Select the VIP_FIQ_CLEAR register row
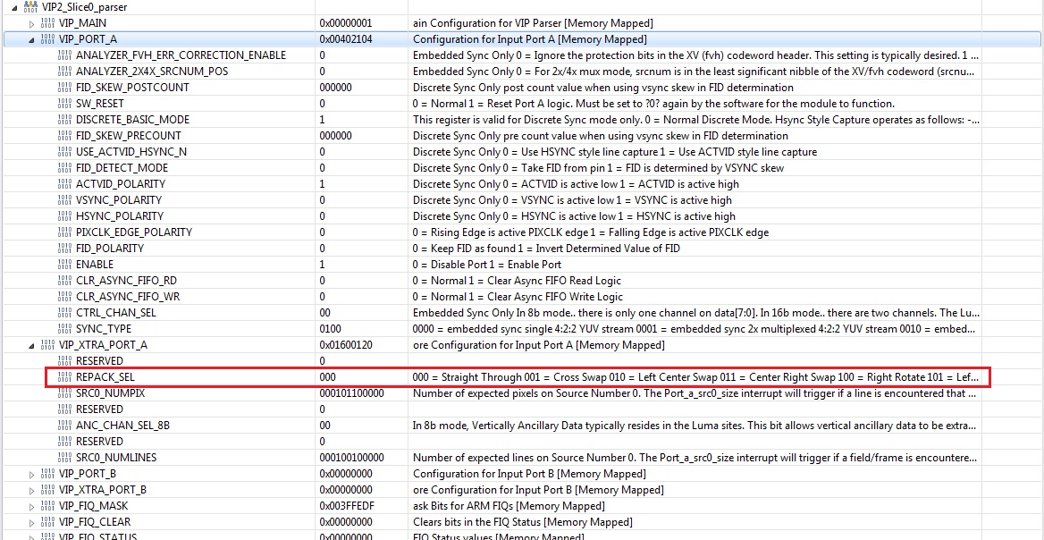The height and width of the screenshot is (540, 1044). click(522, 522)
